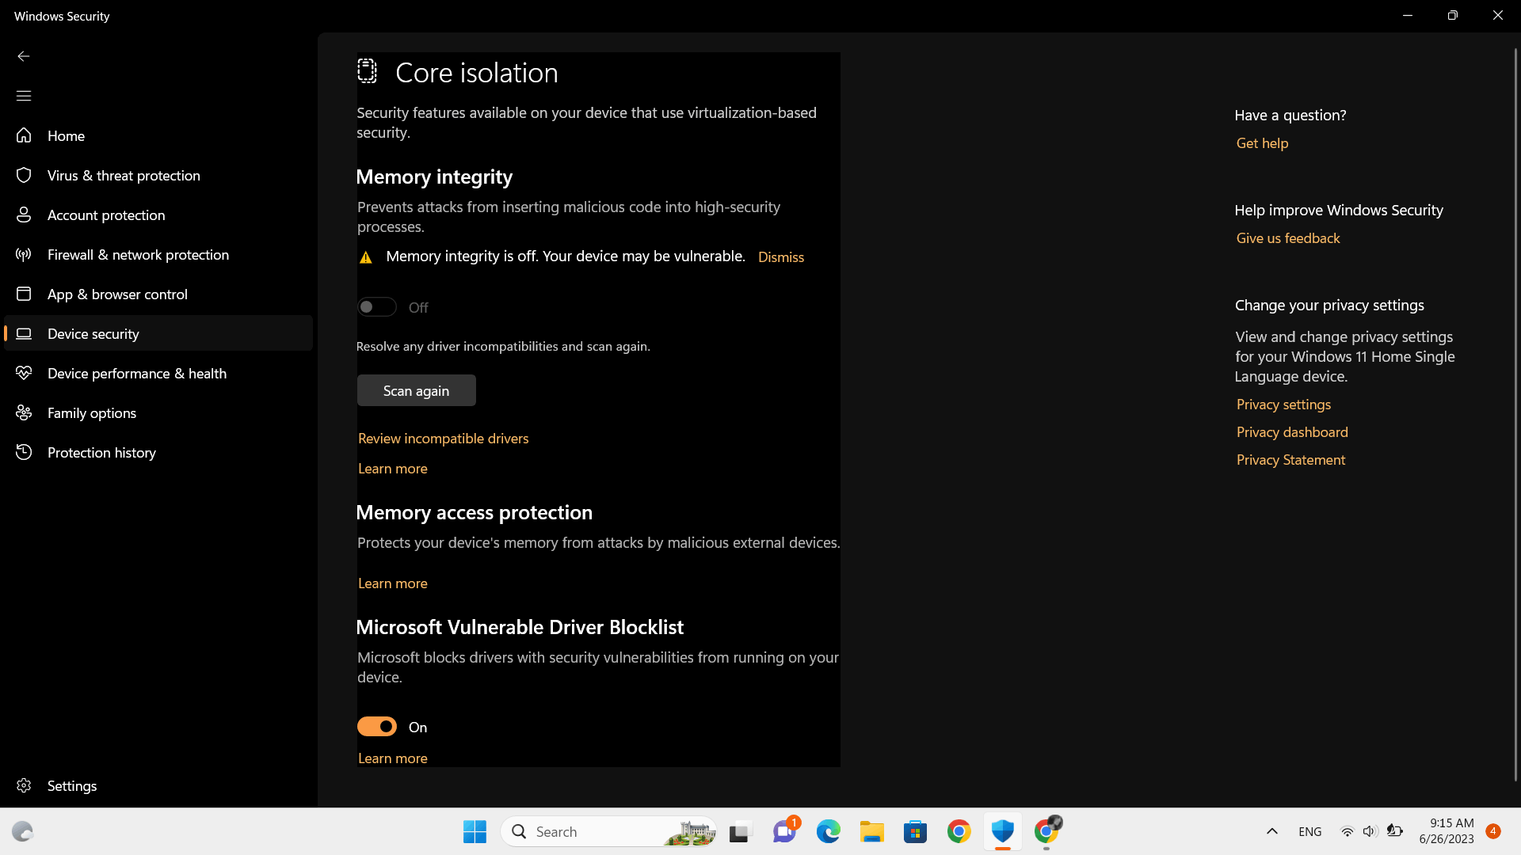Open Device performance & health

[x=158, y=373]
